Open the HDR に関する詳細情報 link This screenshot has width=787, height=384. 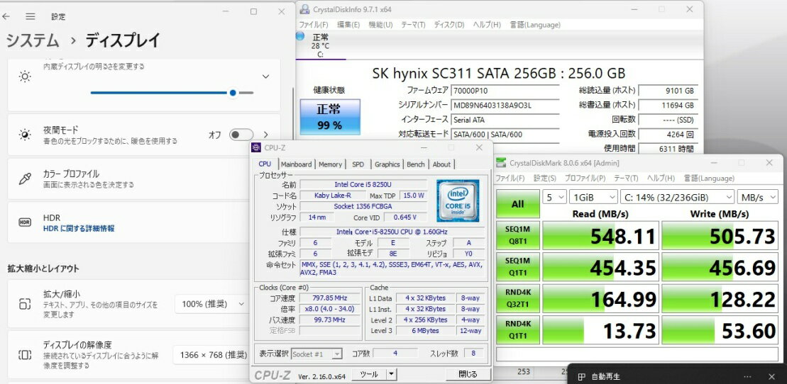[x=79, y=229]
